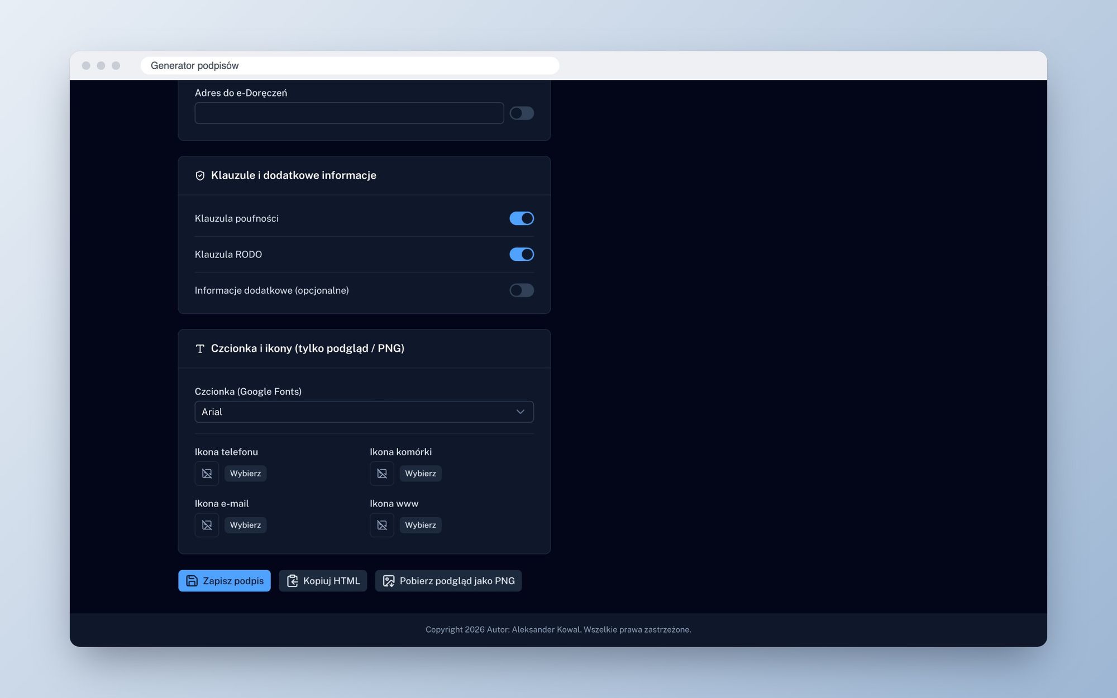Click the Klauzule i dodatkowe informacje heading
1117x698 pixels.
pos(294,175)
